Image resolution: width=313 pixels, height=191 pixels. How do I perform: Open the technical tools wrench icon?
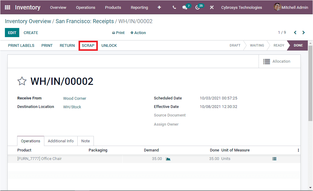click(x=212, y=7)
